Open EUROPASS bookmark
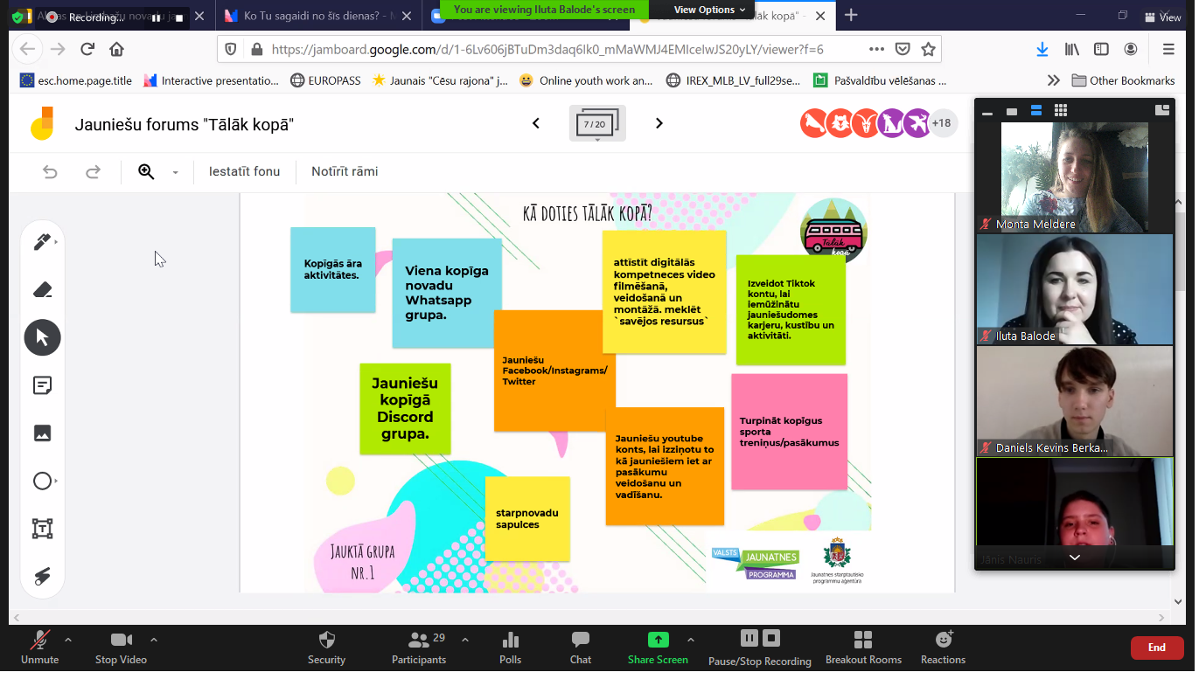 click(x=325, y=80)
